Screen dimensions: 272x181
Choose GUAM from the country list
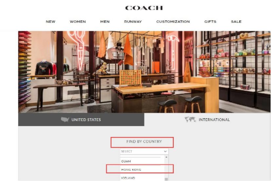pyautogui.click(x=142, y=161)
